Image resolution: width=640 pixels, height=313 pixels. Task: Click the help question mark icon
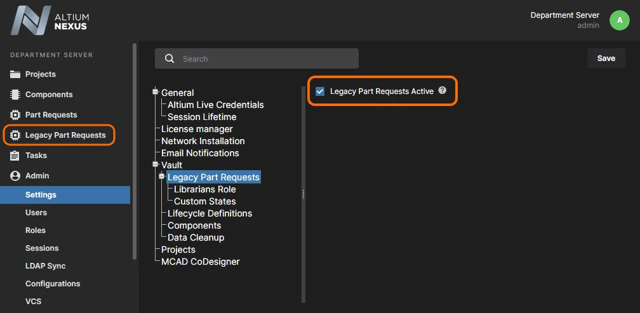(x=443, y=91)
